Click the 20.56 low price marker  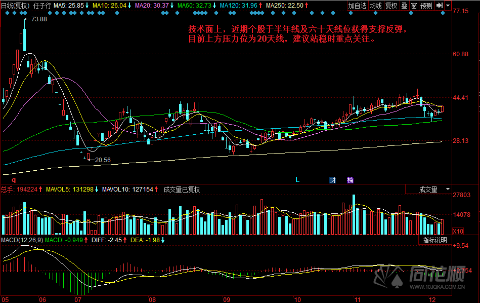103,160
